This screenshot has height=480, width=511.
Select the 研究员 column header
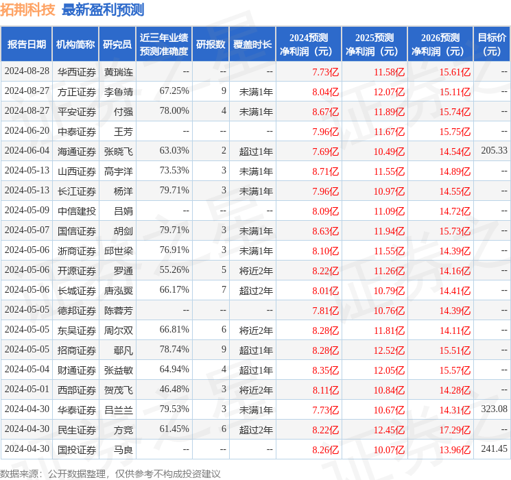click(117, 45)
